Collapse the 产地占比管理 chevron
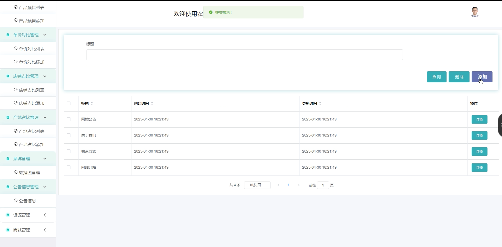502x247 pixels. pyautogui.click(x=45, y=117)
